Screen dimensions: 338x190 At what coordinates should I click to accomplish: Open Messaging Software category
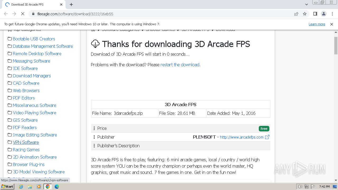[31, 61]
